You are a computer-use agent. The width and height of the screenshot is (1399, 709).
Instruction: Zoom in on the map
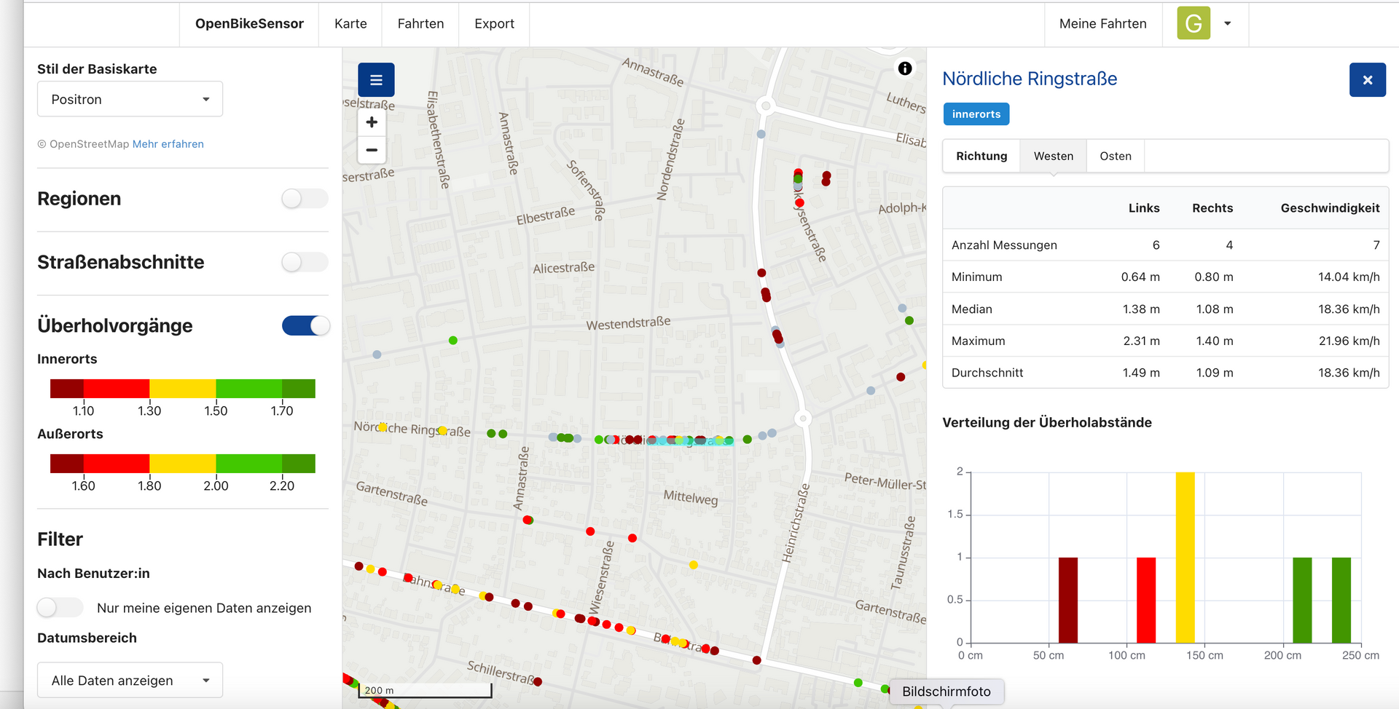372,122
